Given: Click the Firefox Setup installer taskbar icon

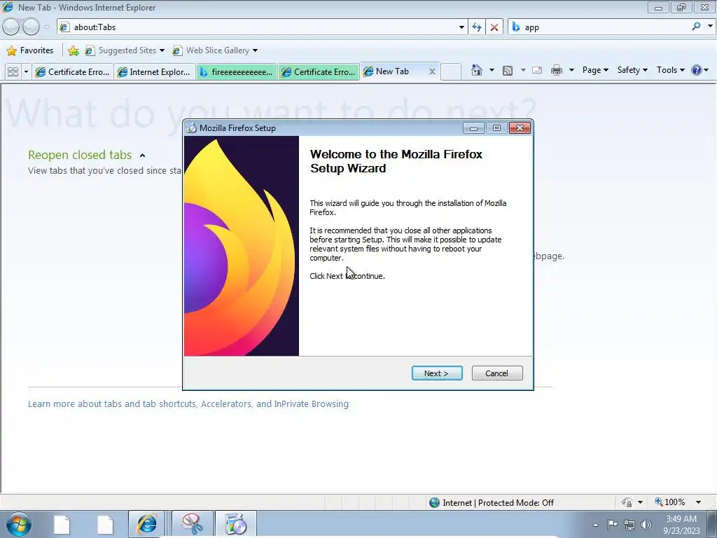Looking at the screenshot, I should [236, 524].
